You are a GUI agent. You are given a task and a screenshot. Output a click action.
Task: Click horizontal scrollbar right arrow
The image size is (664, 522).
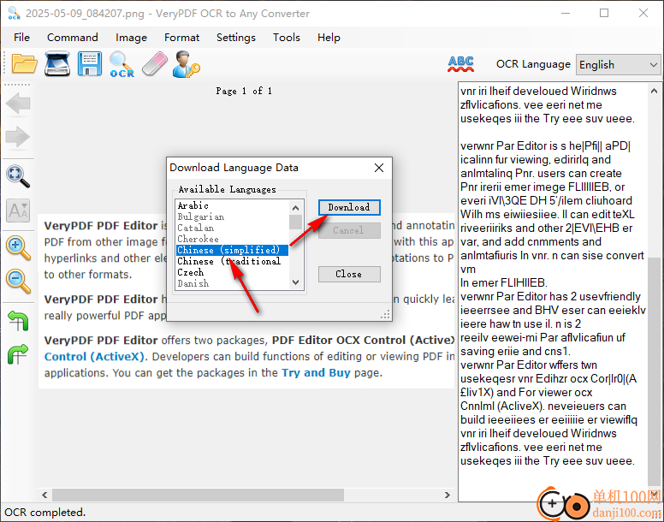(448, 495)
